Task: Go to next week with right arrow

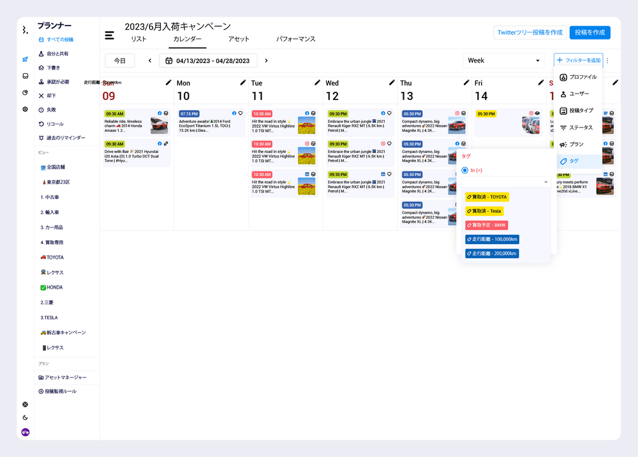Action: click(266, 61)
